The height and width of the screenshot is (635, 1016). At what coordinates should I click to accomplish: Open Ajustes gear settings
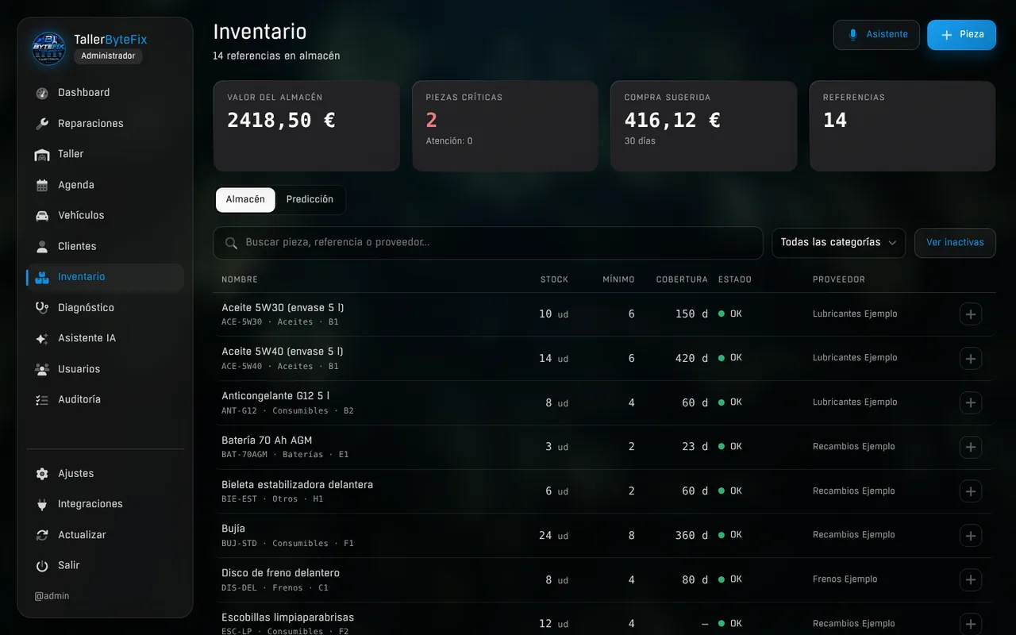tap(105, 474)
